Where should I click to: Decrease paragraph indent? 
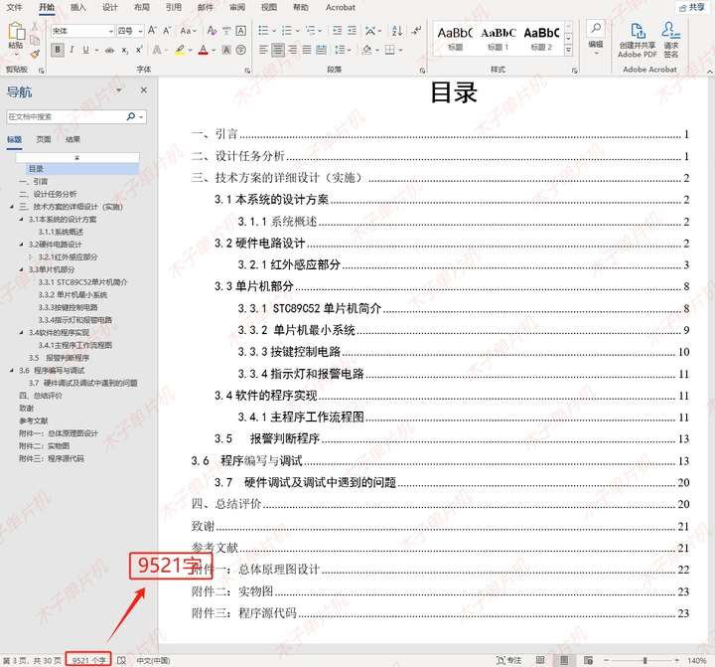[338, 31]
